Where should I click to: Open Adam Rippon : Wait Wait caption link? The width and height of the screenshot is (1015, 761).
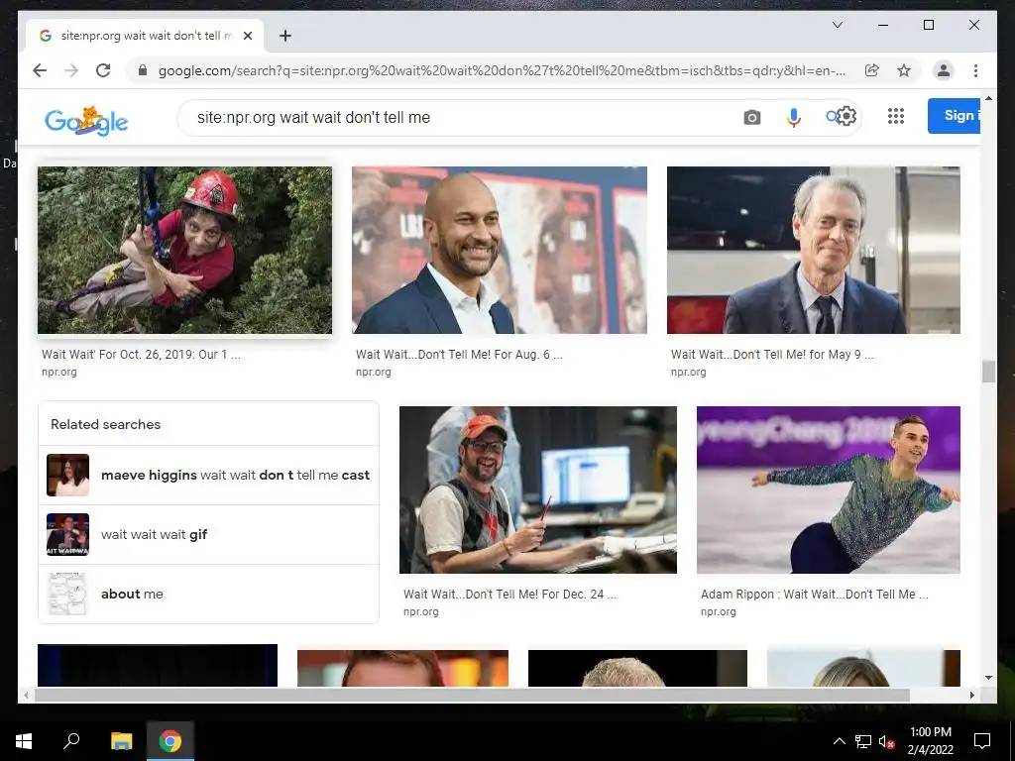[x=815, y=595]
